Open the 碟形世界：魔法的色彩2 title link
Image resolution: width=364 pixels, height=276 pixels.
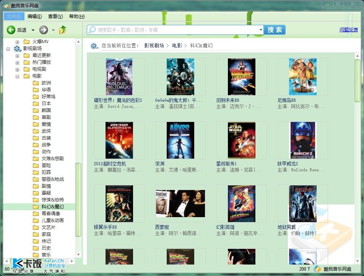(118, 100)
